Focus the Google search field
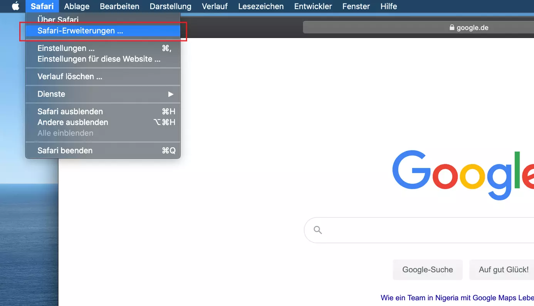This screenshot has height=306, width=534. pos(419,230)
